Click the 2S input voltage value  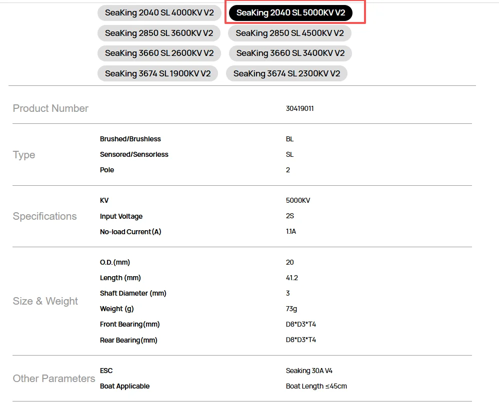coord(289,216)
